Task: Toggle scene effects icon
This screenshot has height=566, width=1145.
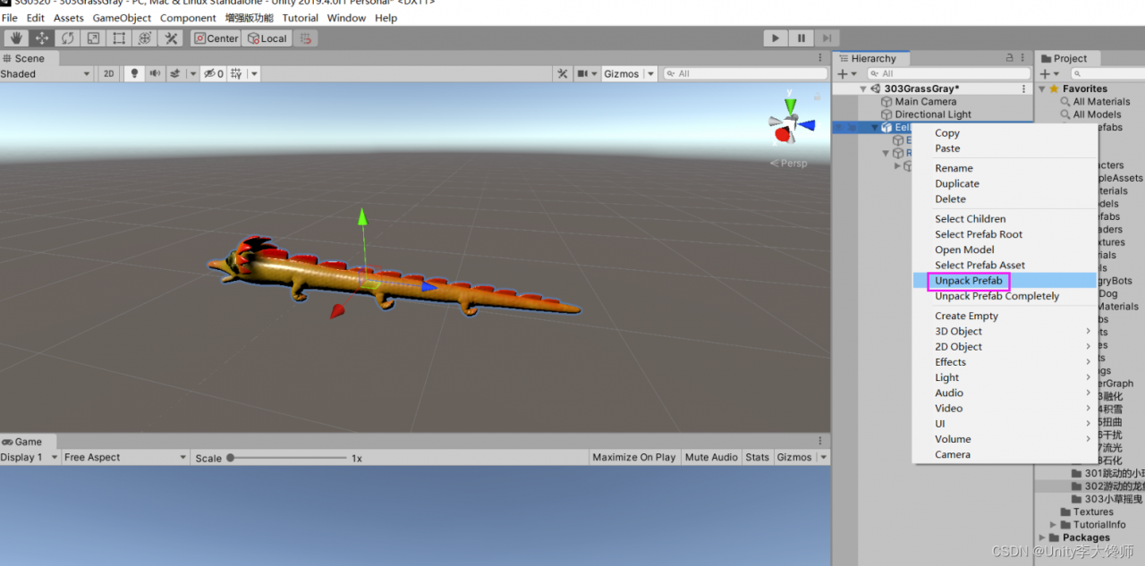Action: (x=175, y=74)
